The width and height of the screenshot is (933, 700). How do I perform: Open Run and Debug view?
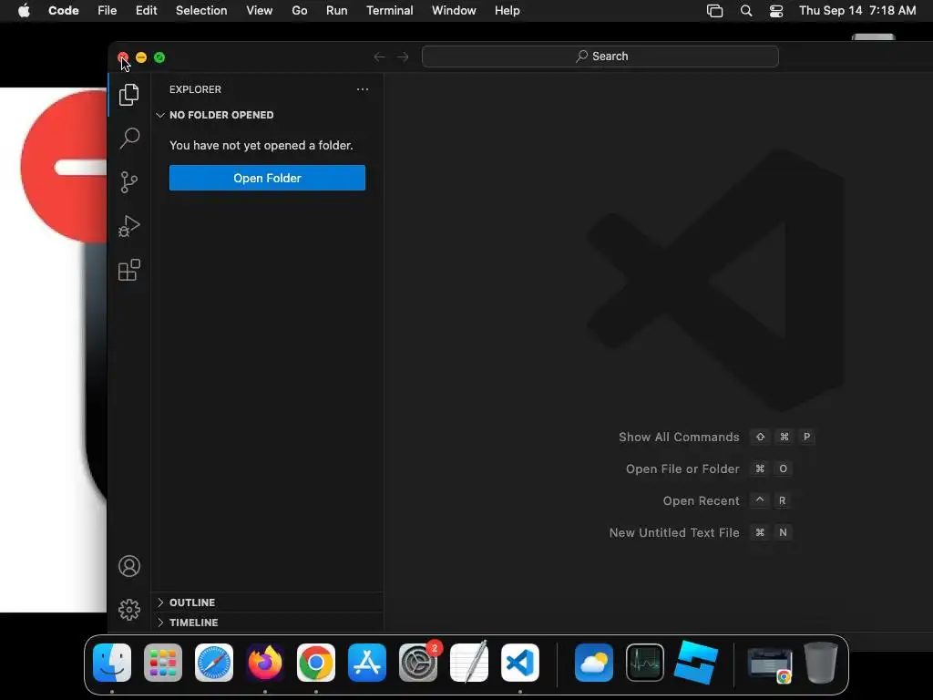129,226
